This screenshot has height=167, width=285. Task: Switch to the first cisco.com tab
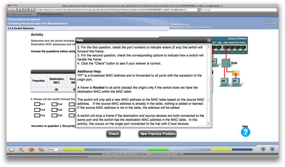[x=23, y=14]
